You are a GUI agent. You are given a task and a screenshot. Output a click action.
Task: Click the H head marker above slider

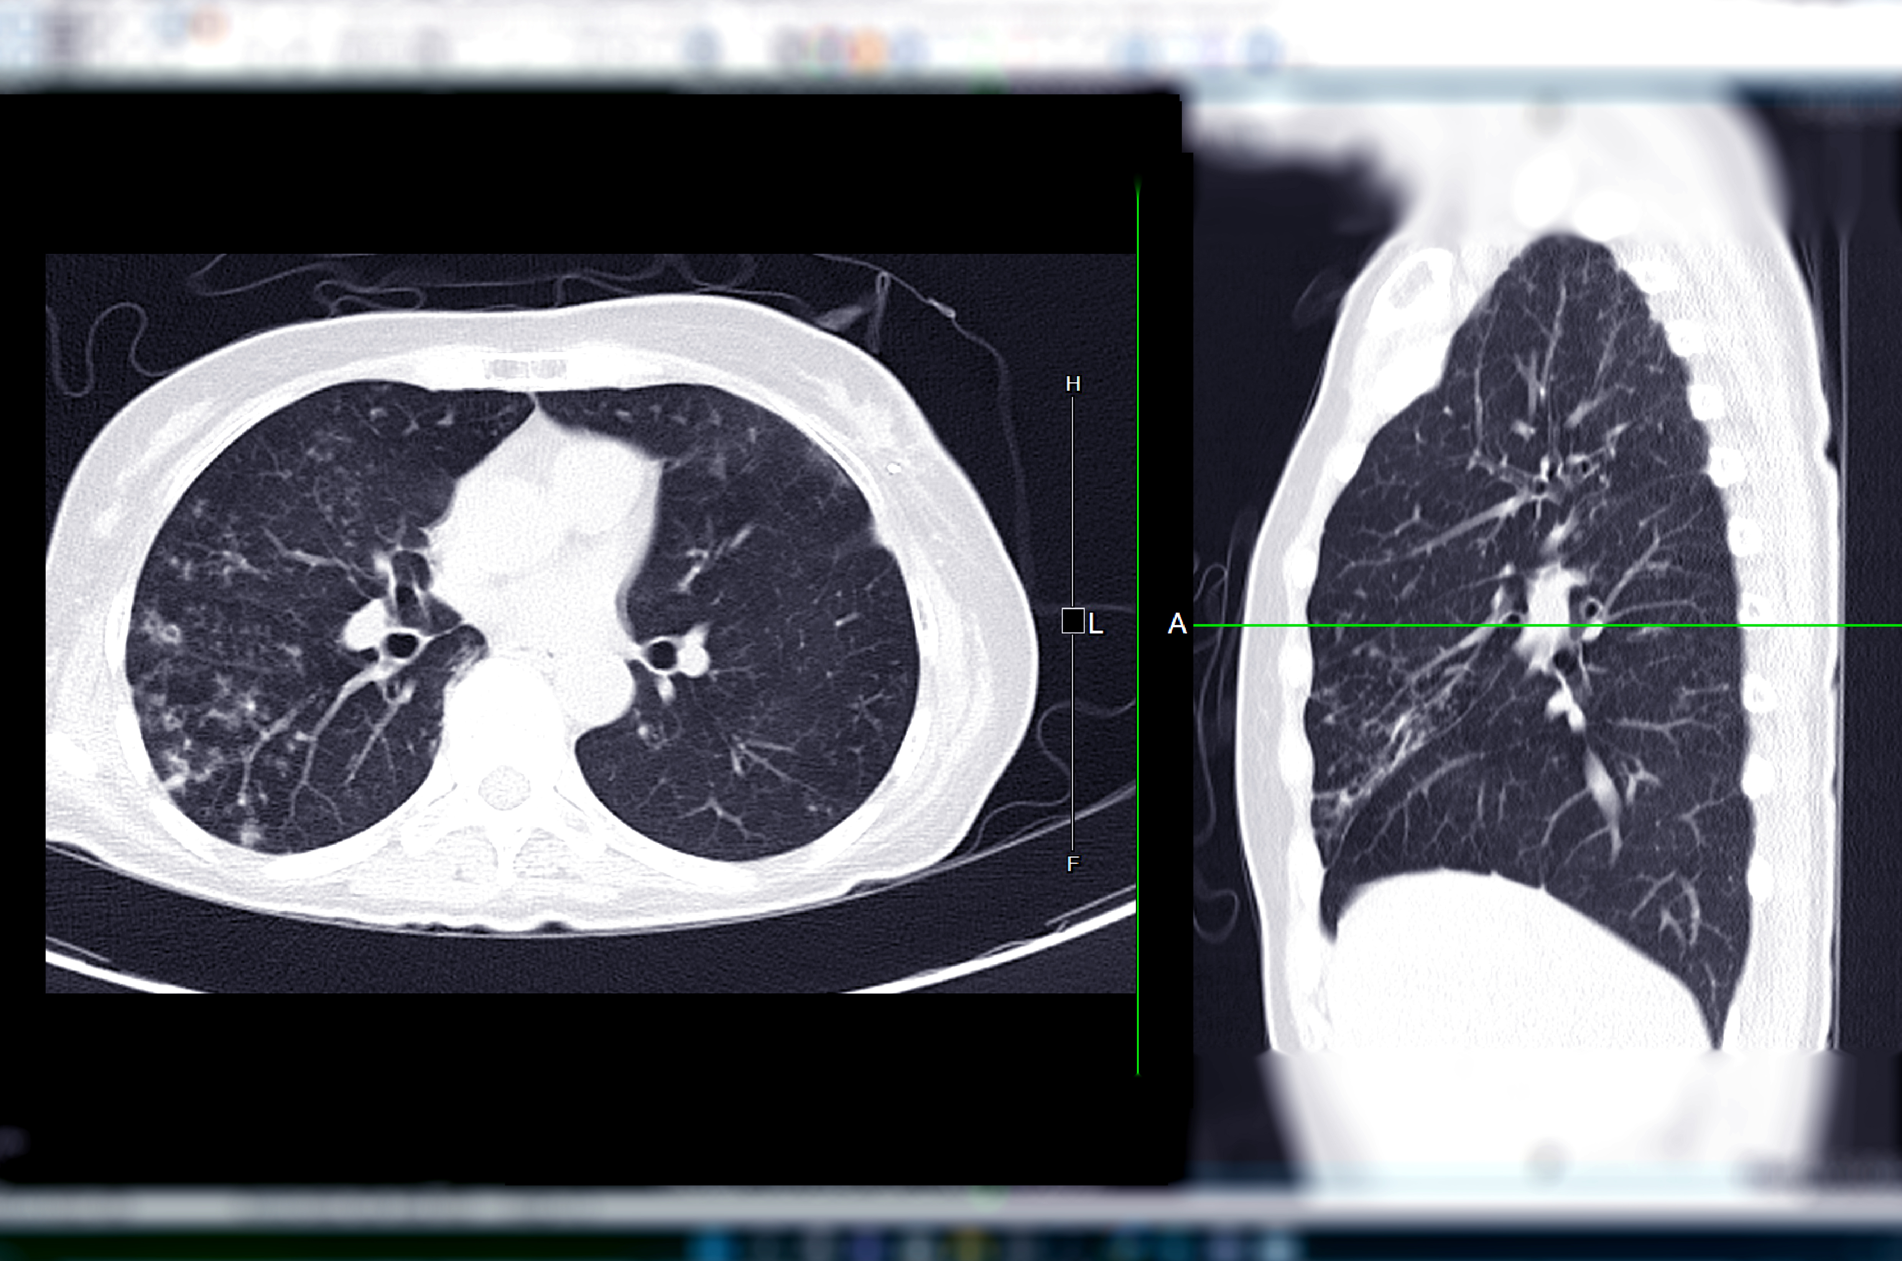(1073, 384)
